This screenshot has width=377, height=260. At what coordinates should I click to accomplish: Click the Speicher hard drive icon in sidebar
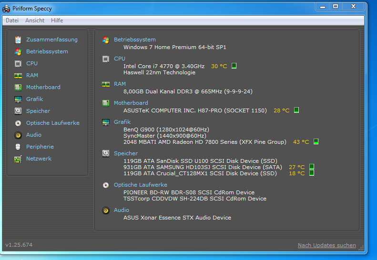(18, 111)
